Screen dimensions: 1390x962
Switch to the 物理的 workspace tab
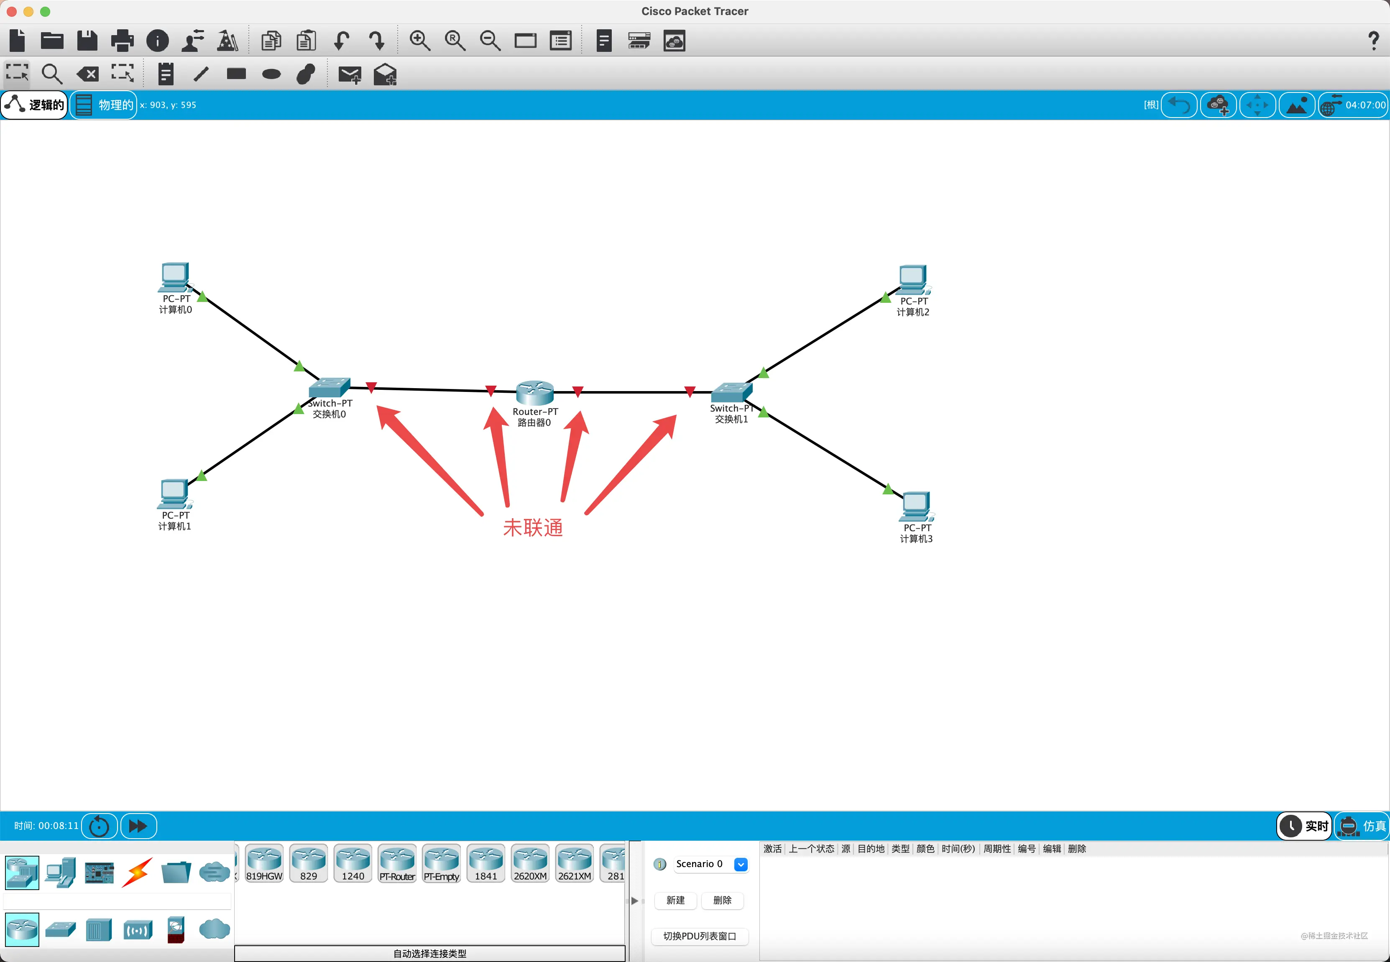click(x=104, y=105)
